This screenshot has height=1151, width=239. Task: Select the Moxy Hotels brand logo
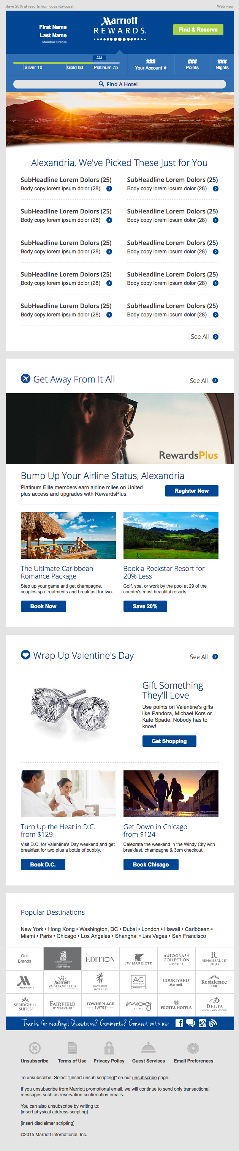click(x=138, y=1005)
